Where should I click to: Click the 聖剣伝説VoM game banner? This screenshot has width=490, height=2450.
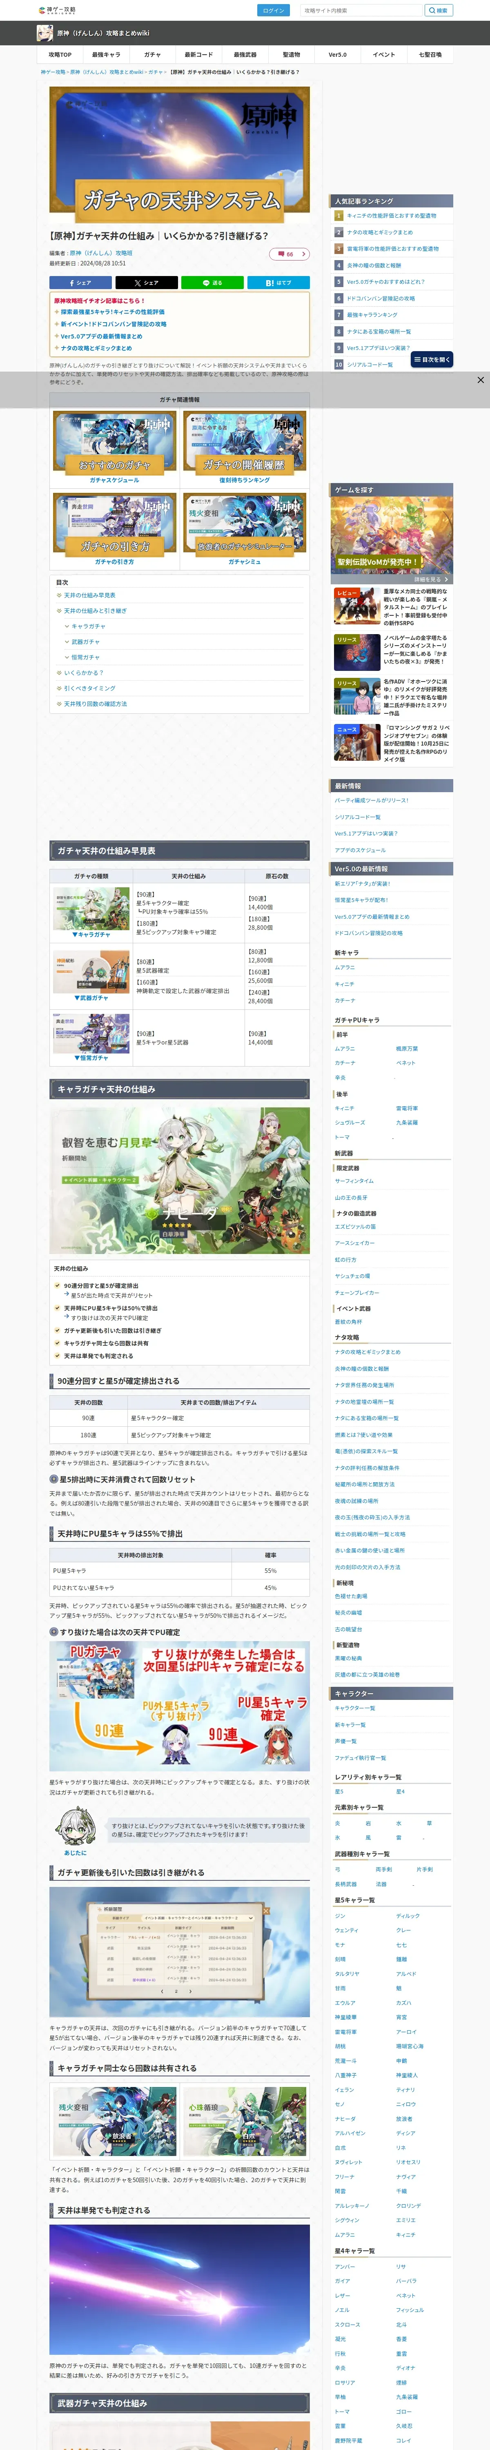(392, 535)
